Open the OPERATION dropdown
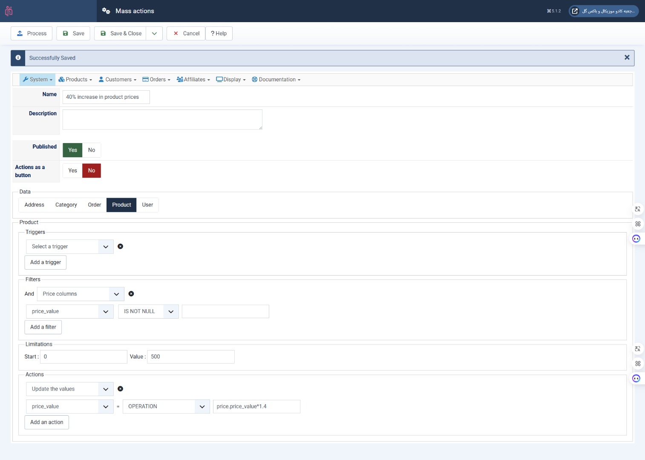The width and height of the screenshot is (645, 460). (166, 406)
